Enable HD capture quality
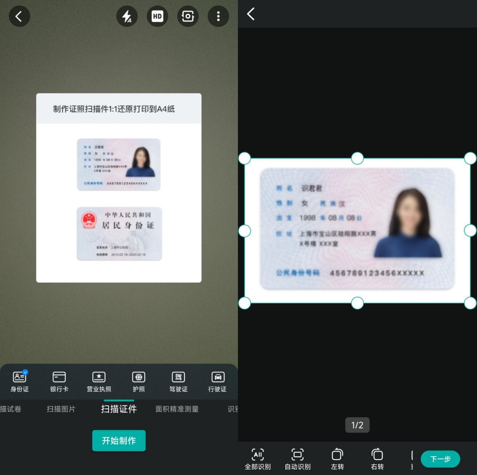477x475 pixels. pos(157,16)
